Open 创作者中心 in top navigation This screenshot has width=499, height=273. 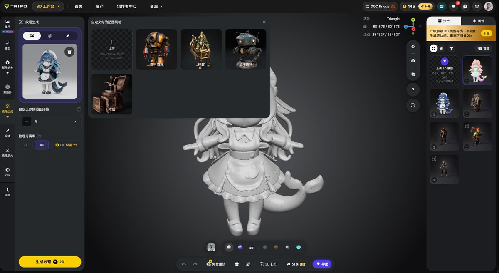126,6
